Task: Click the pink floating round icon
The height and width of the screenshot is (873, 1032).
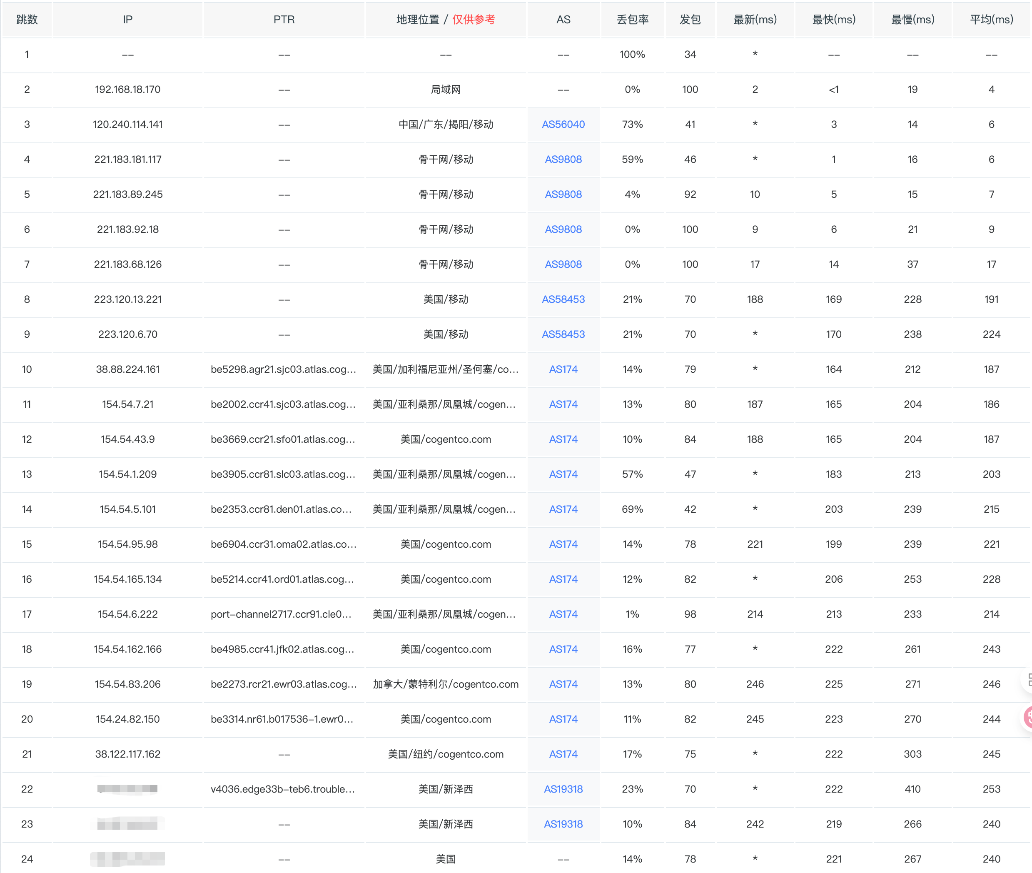Action: click(1028, 717)
